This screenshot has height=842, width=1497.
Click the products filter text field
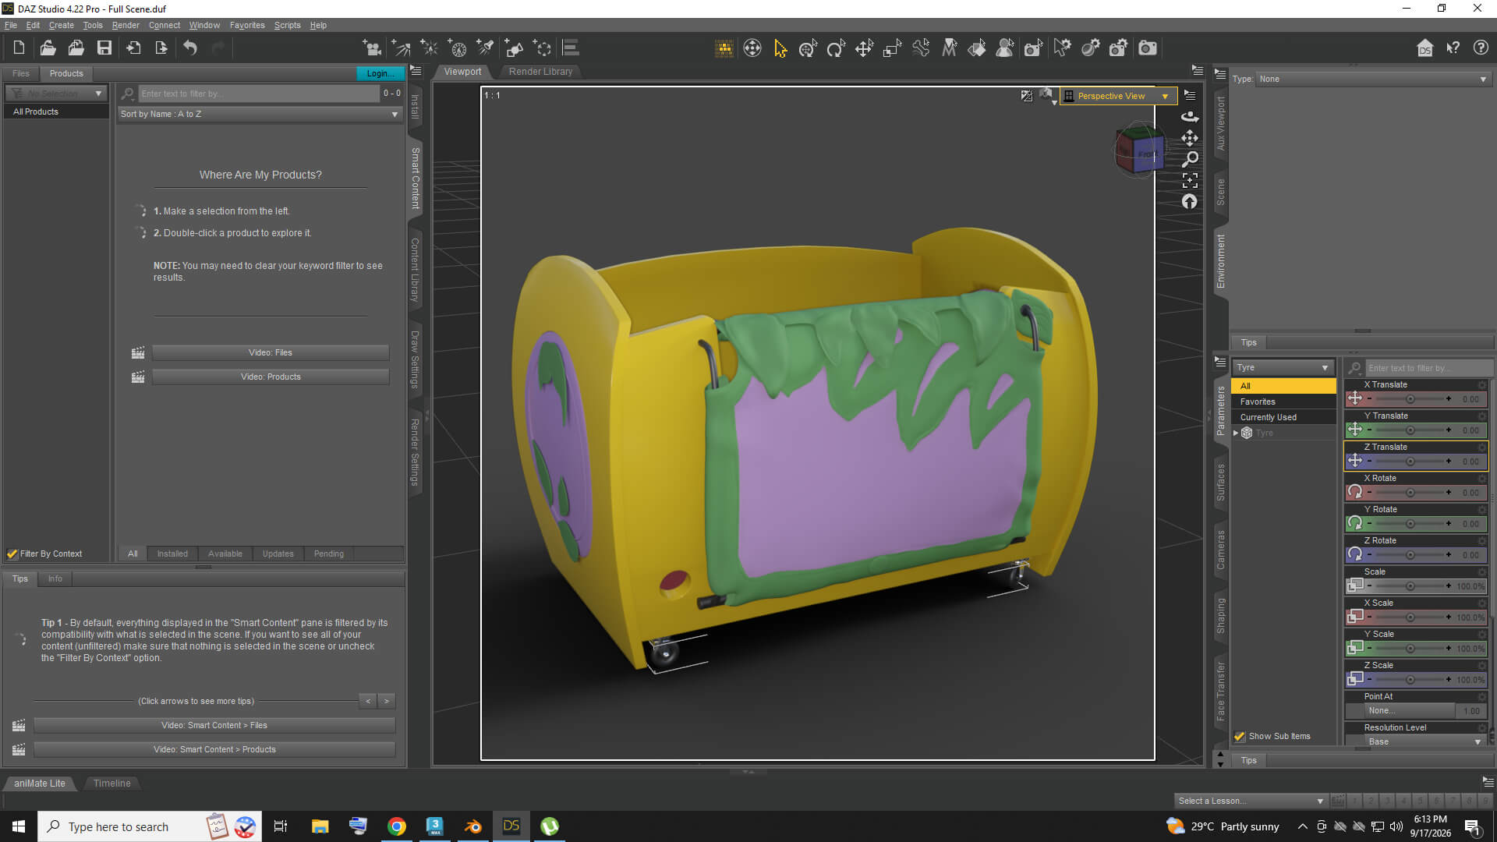pyautogui.click(x=259, y=94)
